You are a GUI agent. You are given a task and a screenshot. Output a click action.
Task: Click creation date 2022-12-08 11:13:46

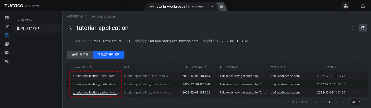[331, 76]
